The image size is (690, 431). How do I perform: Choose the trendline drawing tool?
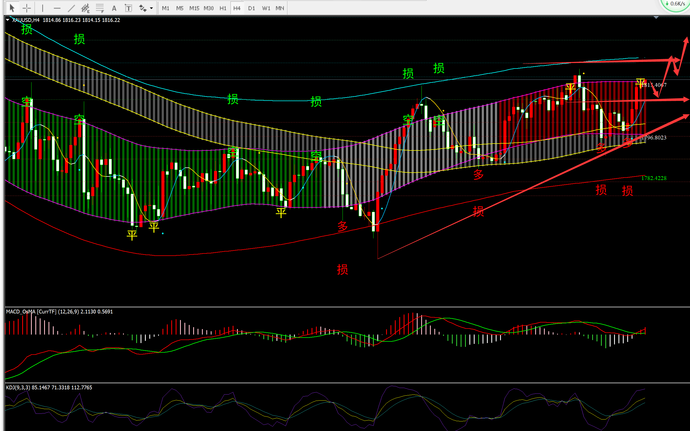coord(71,8)
